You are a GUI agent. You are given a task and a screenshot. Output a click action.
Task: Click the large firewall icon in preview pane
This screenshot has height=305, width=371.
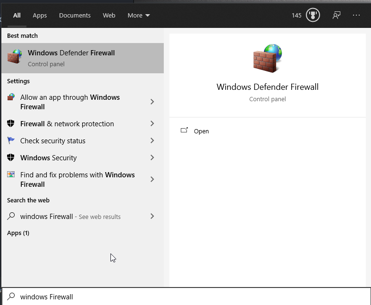point(267,59)
